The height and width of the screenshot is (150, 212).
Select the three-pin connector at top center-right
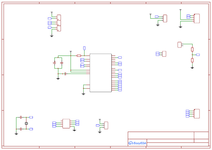point(165,18)
